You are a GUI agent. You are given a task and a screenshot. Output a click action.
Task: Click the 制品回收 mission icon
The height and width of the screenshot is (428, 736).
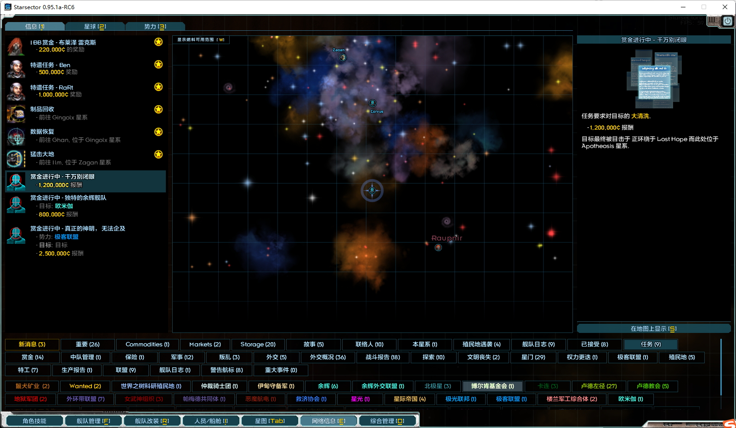(x=16, y=113)
